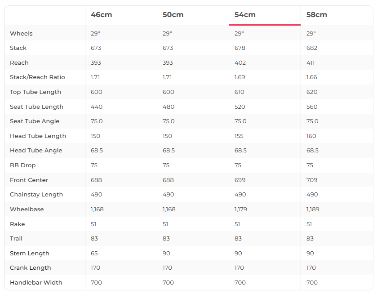The width and height of the screenshot is (377, 294).
Task: Click the highlighted 54cm size header
Action: point(245,15)
